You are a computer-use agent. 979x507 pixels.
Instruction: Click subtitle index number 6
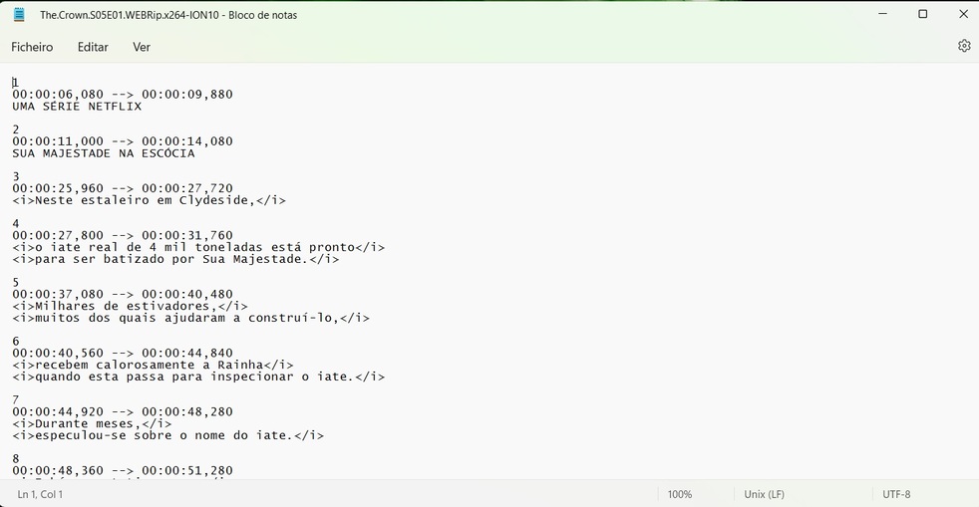point(16,341)
